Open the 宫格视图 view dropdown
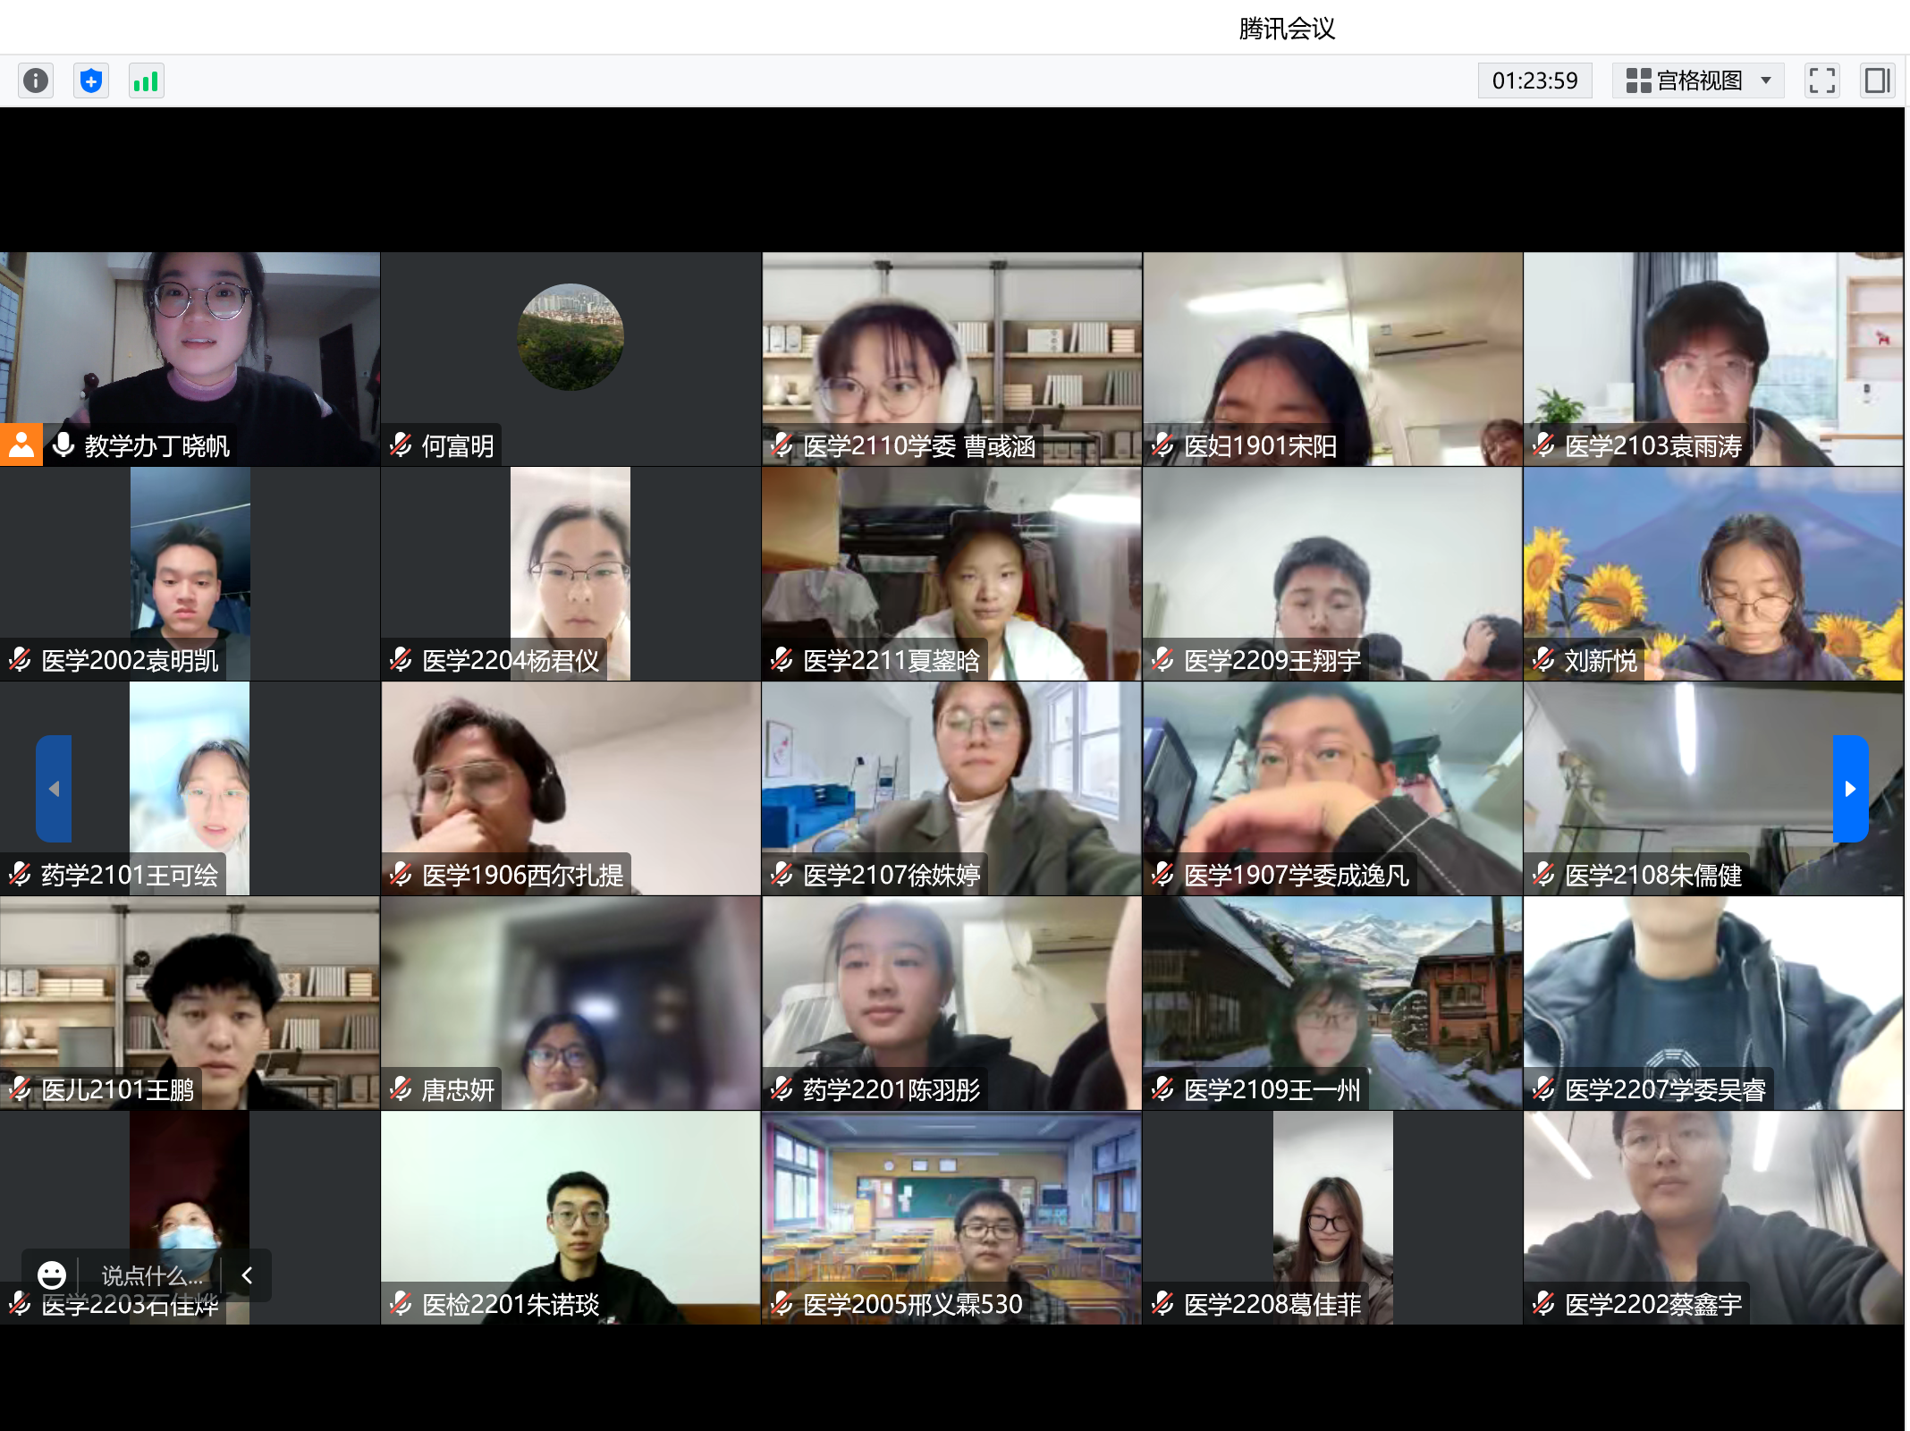Screen dimensions: 1910x1431 pos(1697,80)
